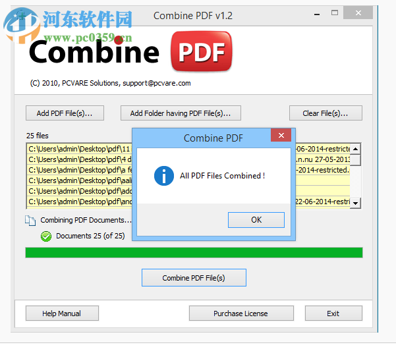Click the 'Combining PDF Documents...' status text
The height and width of the screenshot is (355, 396).
[x=86, y=220]
